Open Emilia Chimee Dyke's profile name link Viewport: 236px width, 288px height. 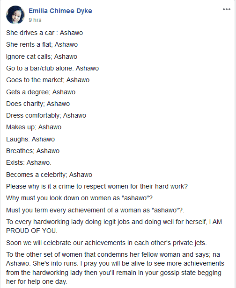[x=60, y=11]
